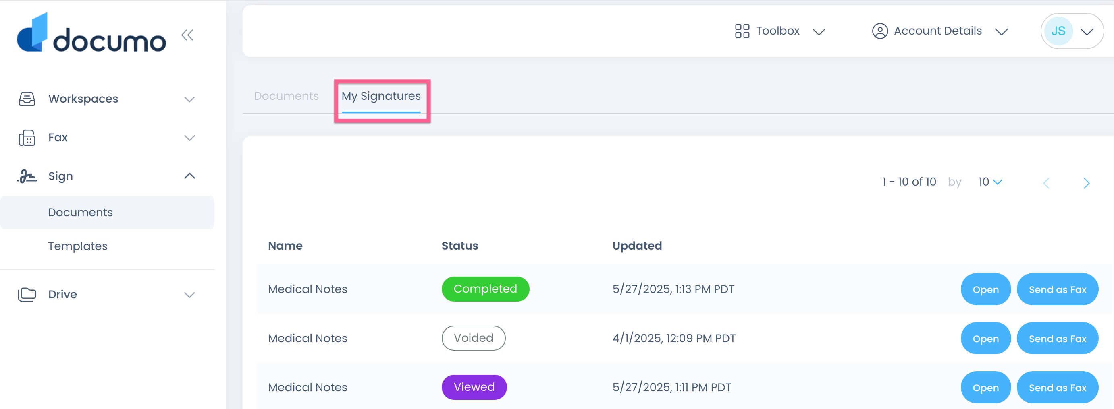Viewport: 1114px width, 409px height.
Task: Select the My Signatures tab
Action: 381,96
